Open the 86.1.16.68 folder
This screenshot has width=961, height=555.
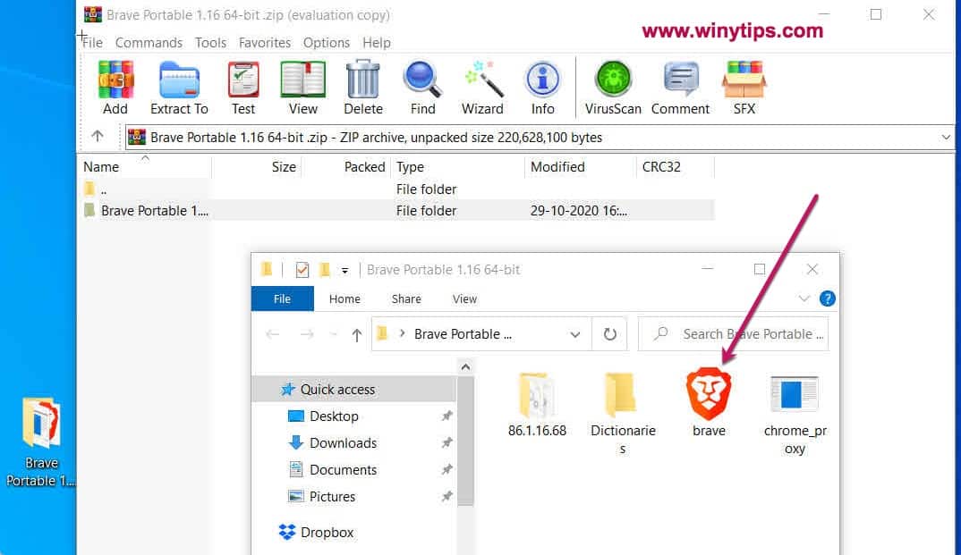point(537,404)
